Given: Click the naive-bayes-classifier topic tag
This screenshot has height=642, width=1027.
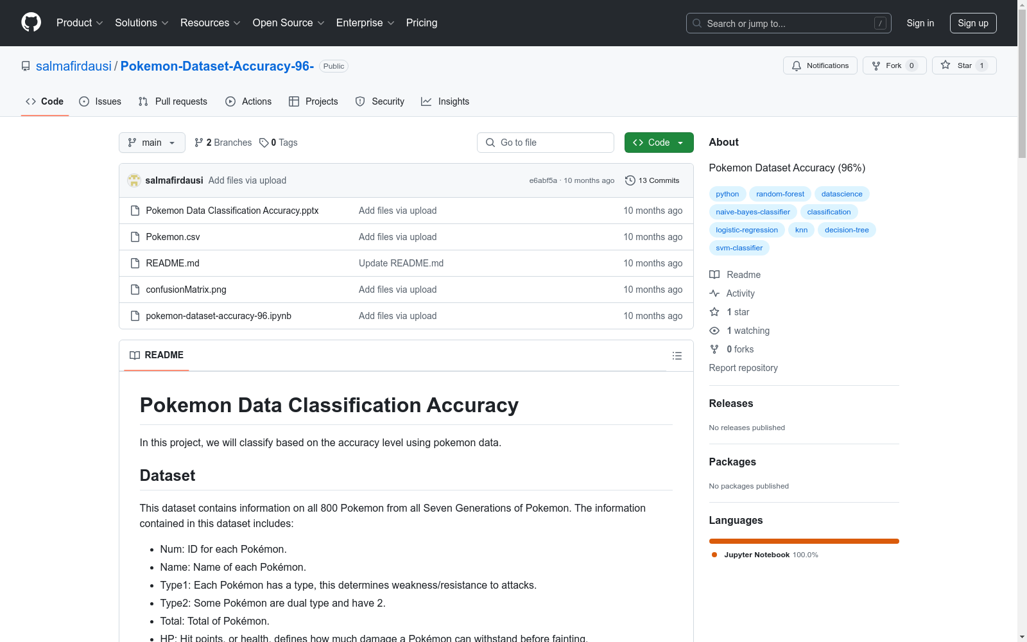Looking at the screenshot, I should [x=753, y=212].
